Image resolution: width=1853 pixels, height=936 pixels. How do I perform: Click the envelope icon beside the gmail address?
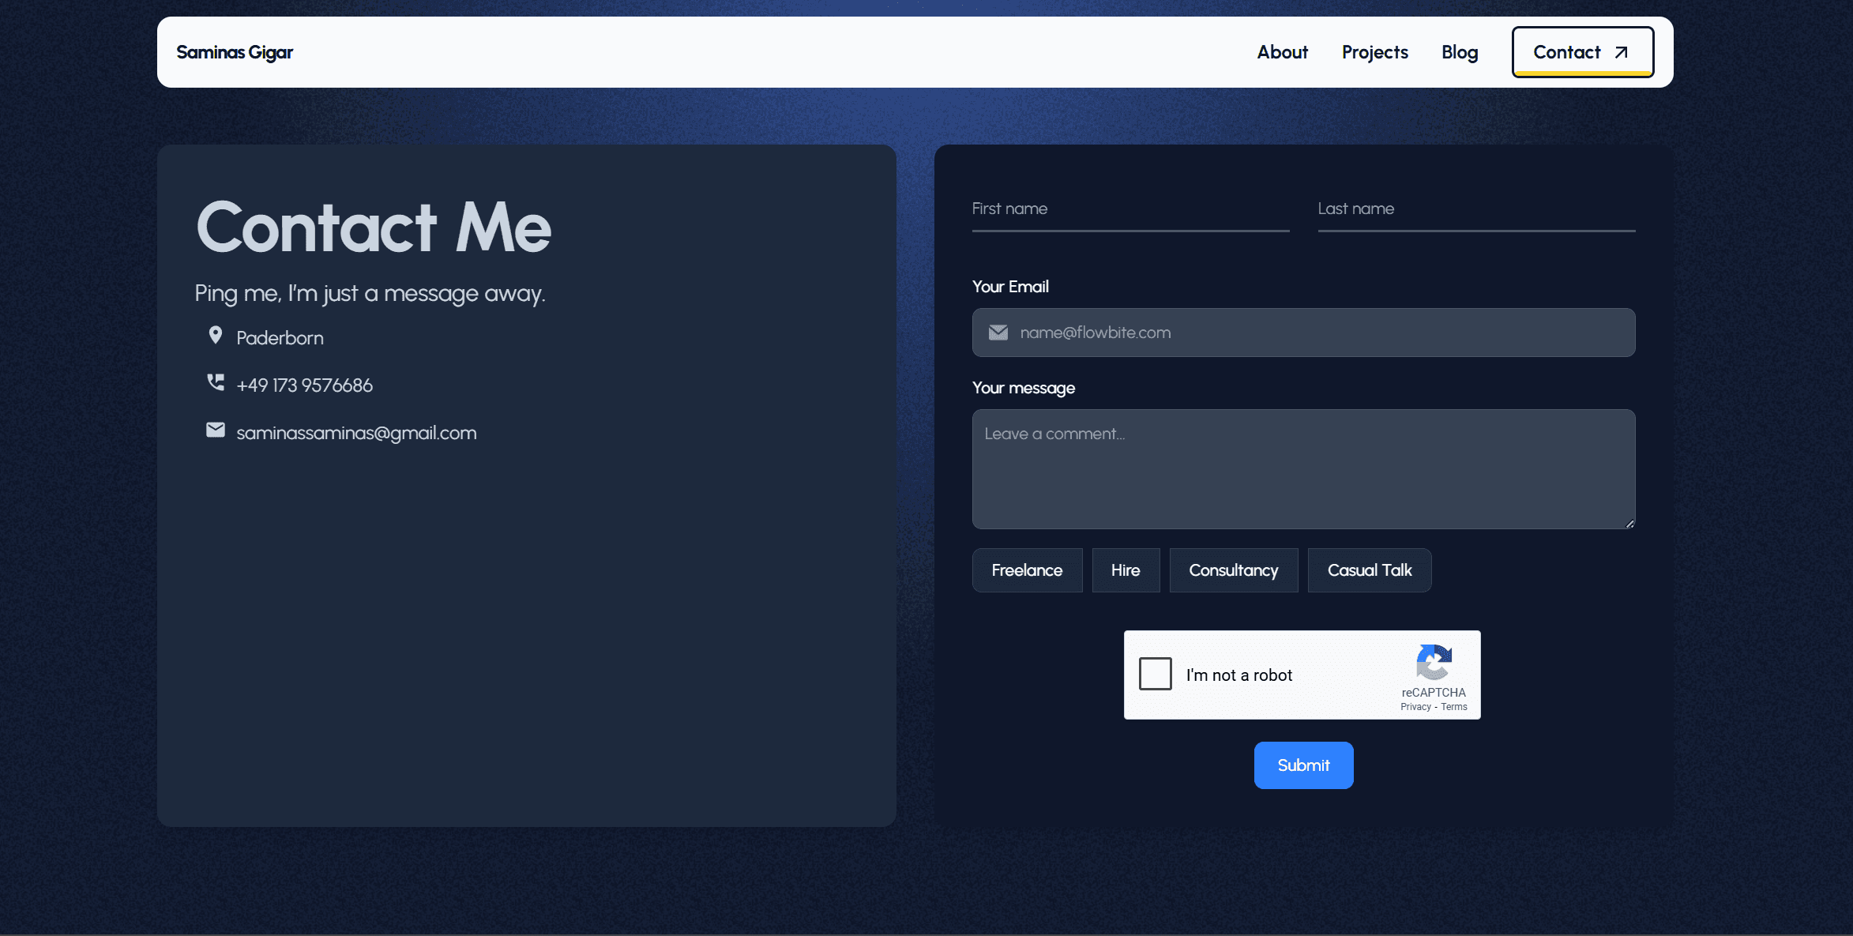click(215, 430)
